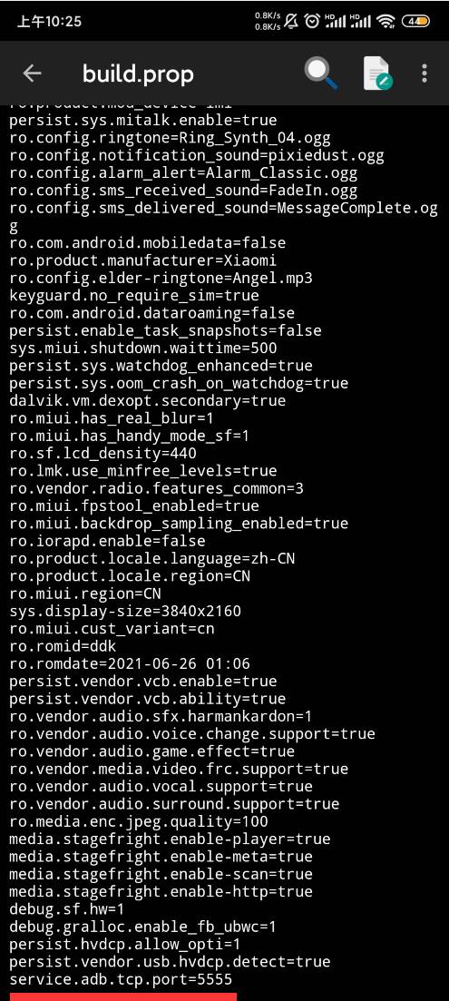Image resolution: width=449 pixels, height=1001 pixels.
Task: Click the sys.display-size=3840x2160 line
Action: (x=125, y=611)
